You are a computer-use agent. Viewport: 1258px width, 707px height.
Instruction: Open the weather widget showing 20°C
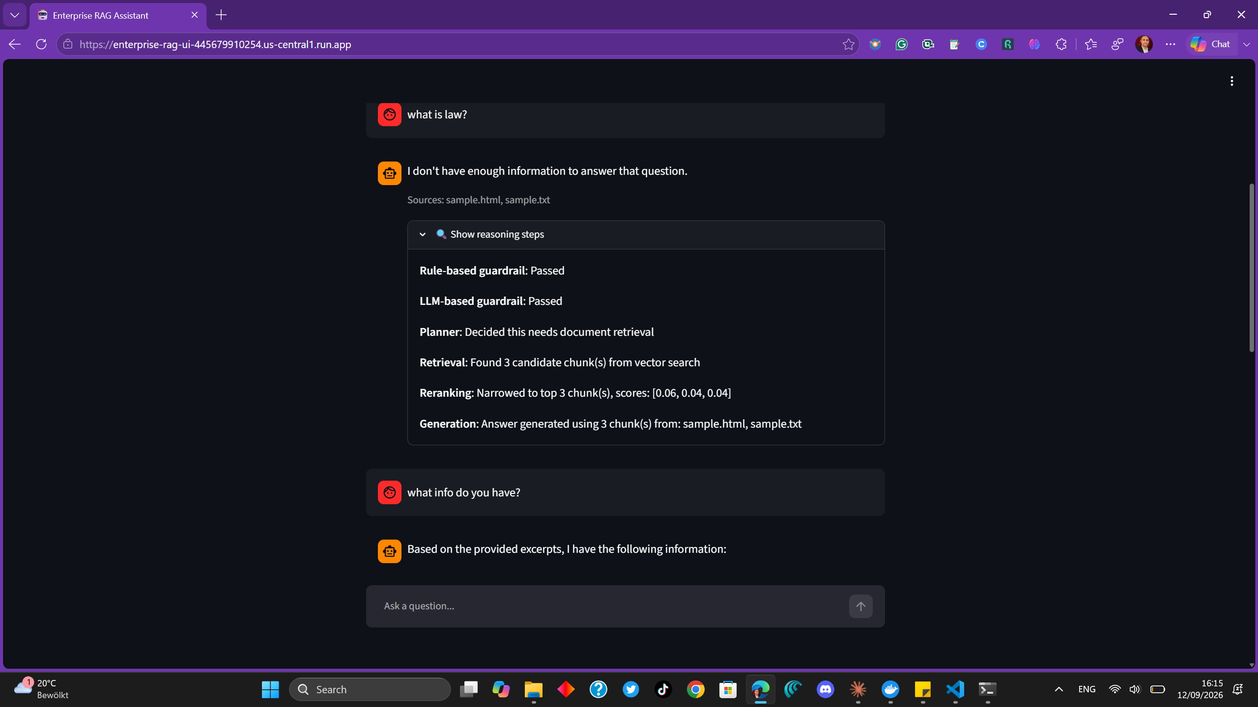(x=41, y=689)
